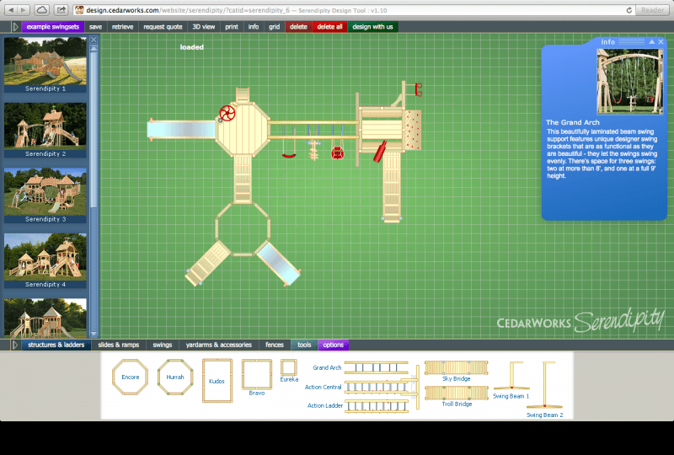Viewport: 674px width, 455px height.
Task: Select the Troll Bridge piece
Action: (x=456, y=393)
